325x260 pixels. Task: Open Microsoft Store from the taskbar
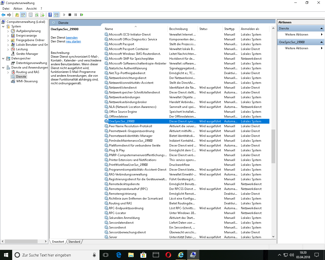point(143,255)
